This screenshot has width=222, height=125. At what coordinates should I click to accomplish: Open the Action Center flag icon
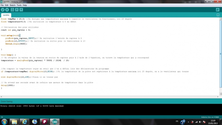click(x=204, y=122)
